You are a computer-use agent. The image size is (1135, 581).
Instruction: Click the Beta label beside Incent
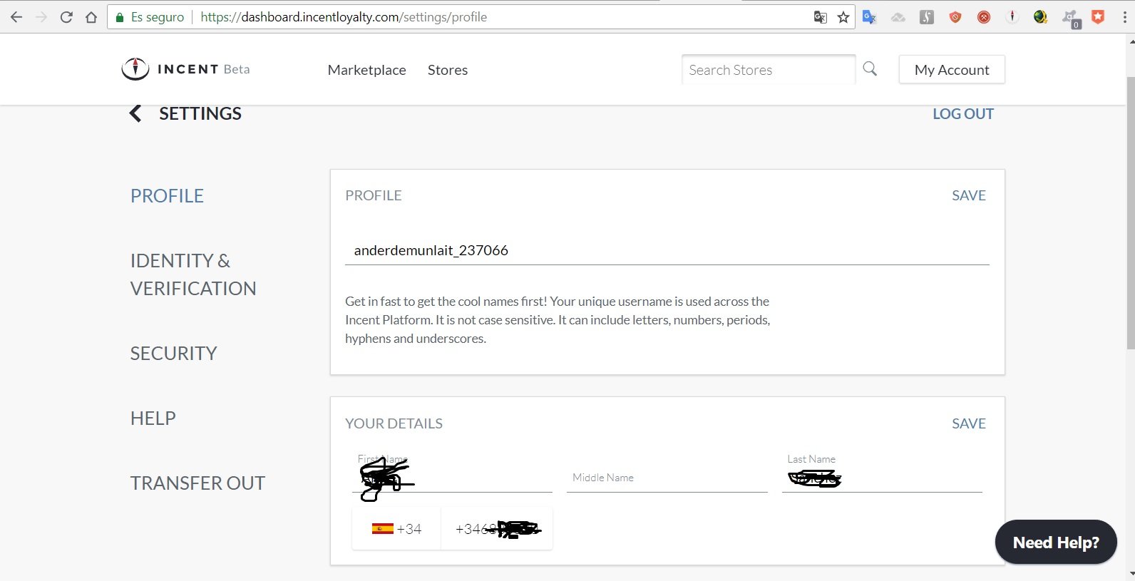[237, 69]
